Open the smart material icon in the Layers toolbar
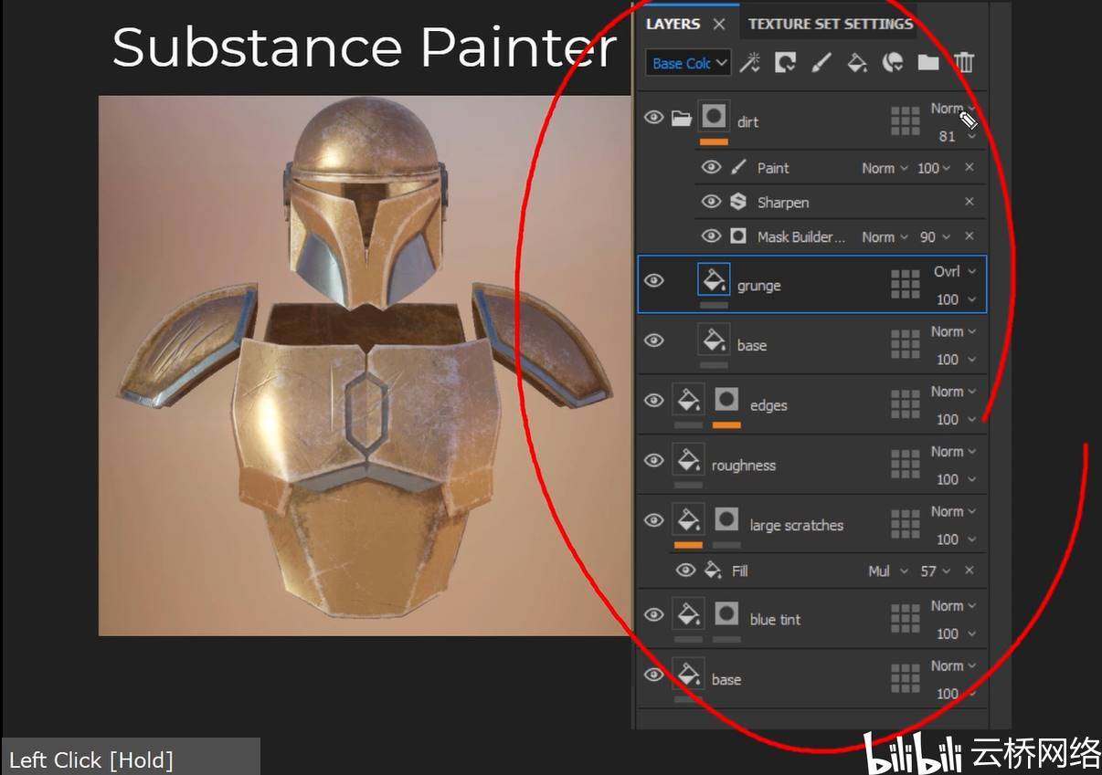The height and width of the screenshot is (775, 1102). 893,62
